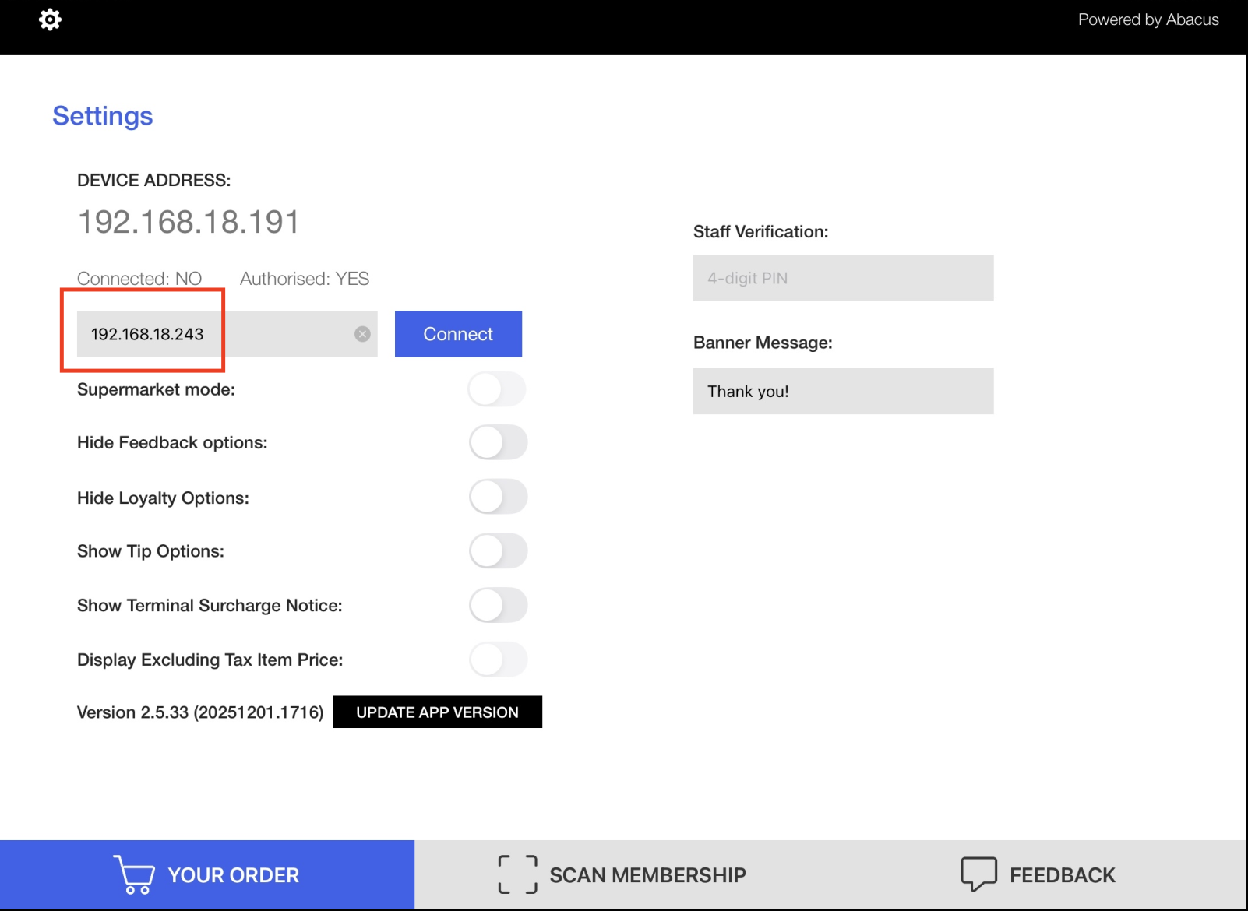Tap the shopping cart icon
Viewport: 1248px width, 911px height.
134,874
